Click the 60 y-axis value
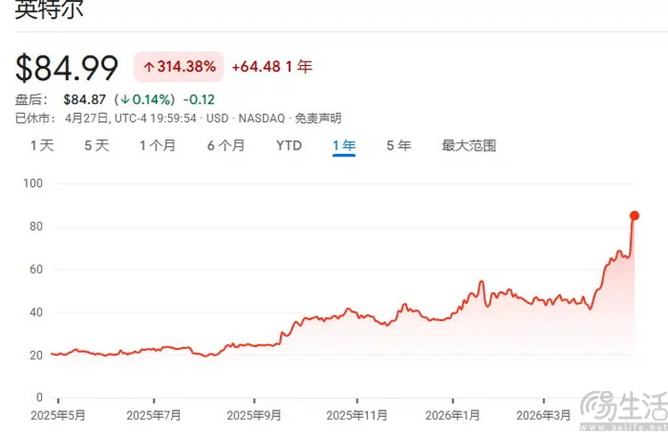The image size is (668, 432). (37, 269)
